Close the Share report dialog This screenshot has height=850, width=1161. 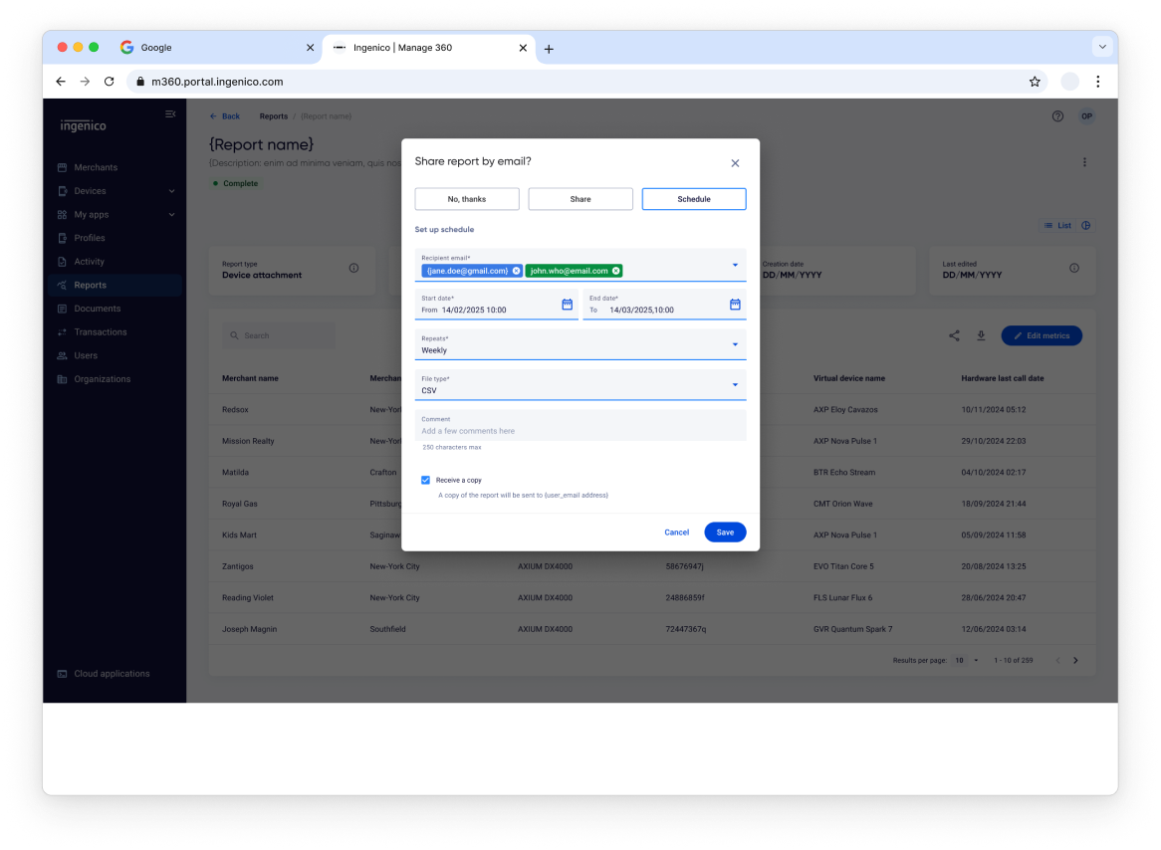(x=735, y=163)
